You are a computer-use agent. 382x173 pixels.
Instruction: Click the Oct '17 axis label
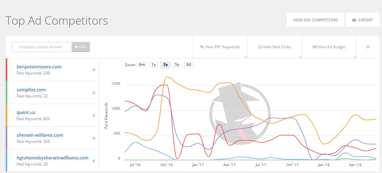pos(292,164)
